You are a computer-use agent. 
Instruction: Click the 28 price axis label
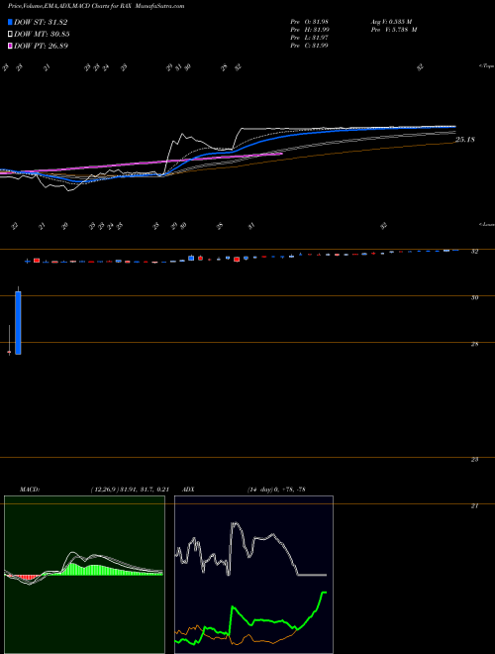coord(474,344)
